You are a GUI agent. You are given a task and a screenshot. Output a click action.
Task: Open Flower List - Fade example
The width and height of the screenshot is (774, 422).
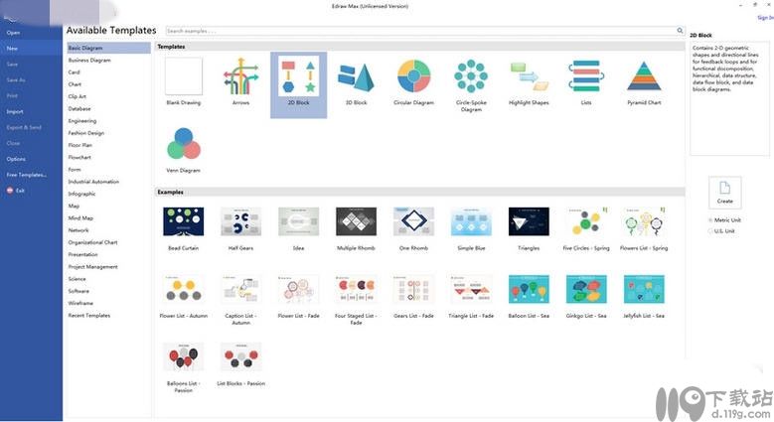(299, 289)
